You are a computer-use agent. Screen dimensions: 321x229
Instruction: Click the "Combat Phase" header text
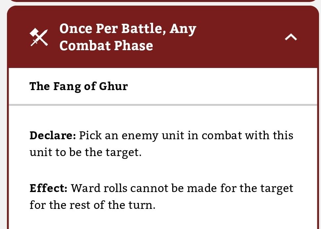[106, 46]
